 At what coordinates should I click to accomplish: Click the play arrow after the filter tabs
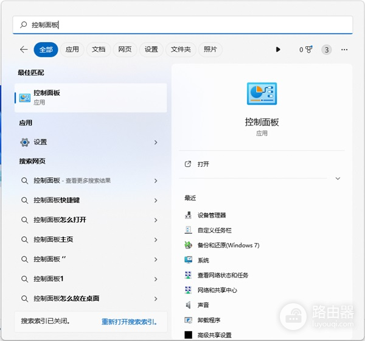click(x=278, y=49)
